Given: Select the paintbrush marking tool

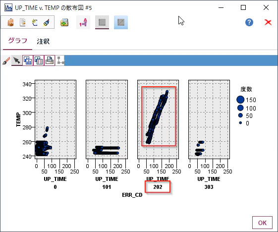Looking at the screenshot, I should click(x=6, y=60).
